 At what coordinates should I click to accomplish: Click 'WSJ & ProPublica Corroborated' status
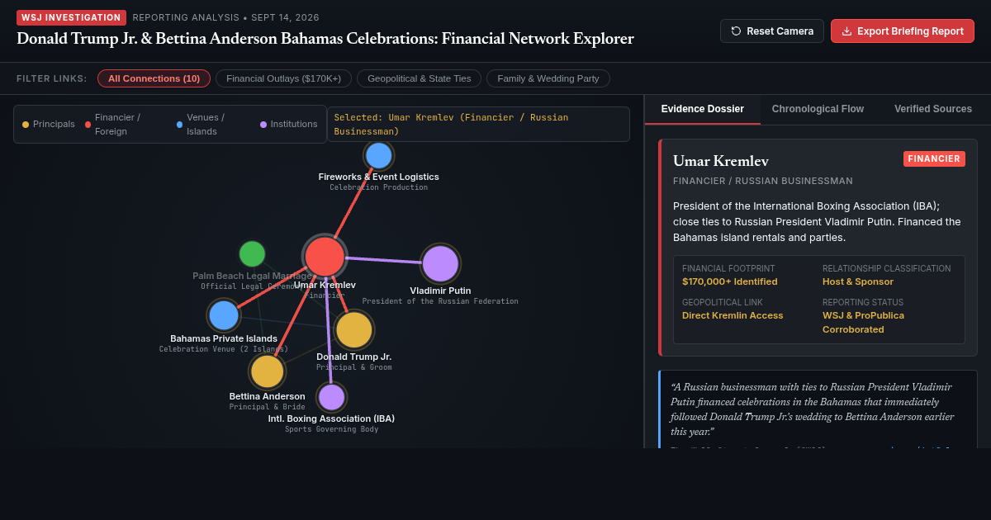[x=863, y=322]
